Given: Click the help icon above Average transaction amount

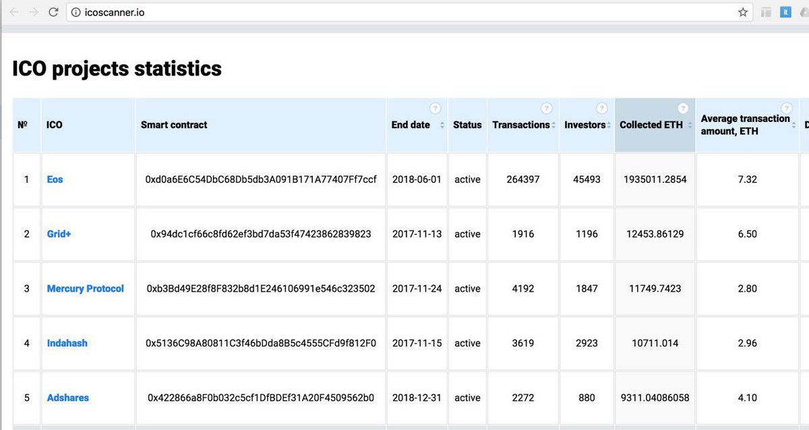Looking at the screenshot, I should [x=786, y=108].
